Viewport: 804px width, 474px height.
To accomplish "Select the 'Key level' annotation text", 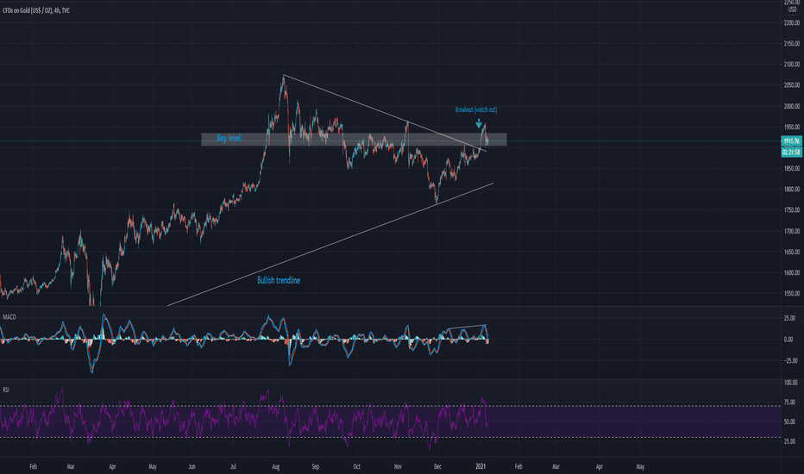I will point(229,139).
